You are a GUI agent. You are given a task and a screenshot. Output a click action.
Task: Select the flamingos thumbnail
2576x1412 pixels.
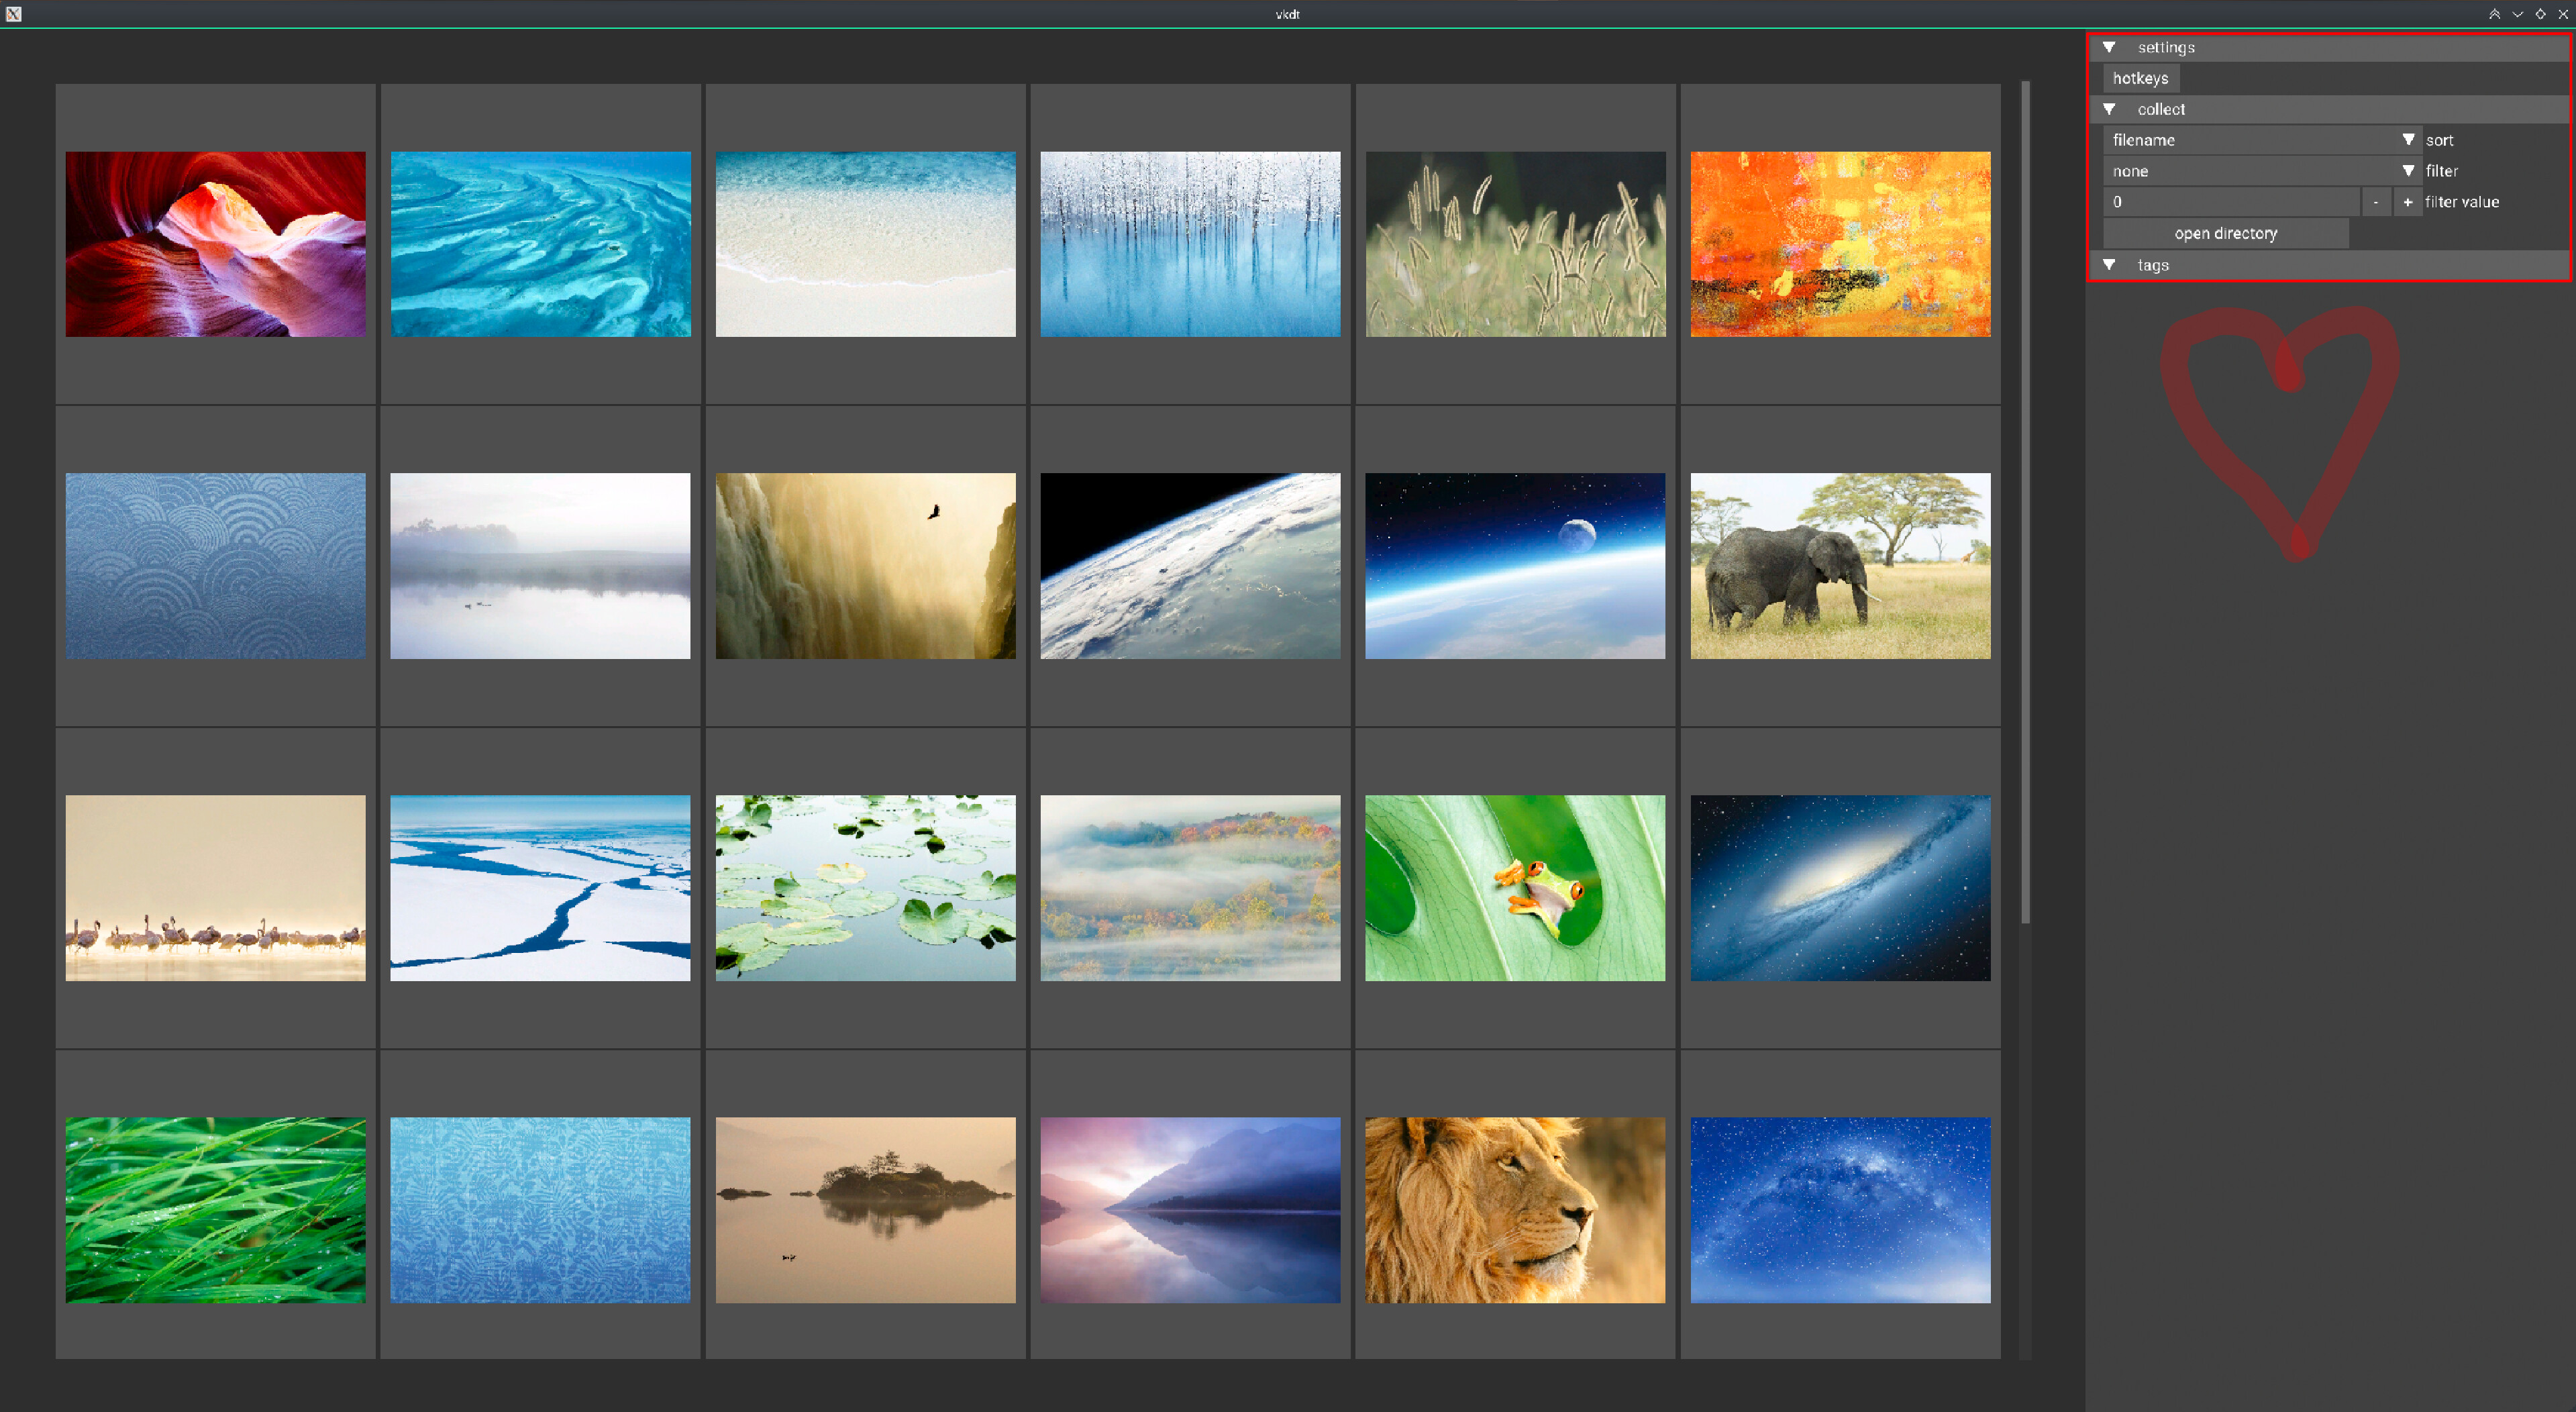215,888
